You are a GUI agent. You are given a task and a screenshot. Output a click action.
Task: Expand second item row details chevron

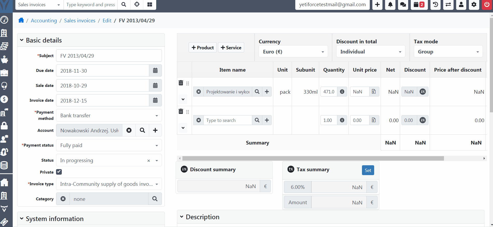pos(183,128)
